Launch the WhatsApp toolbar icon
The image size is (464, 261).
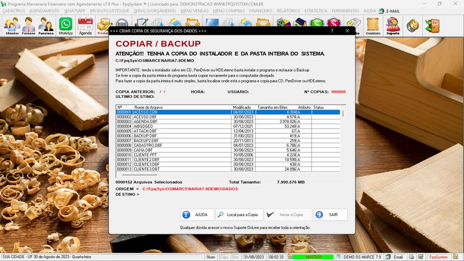tap(66, 26)
